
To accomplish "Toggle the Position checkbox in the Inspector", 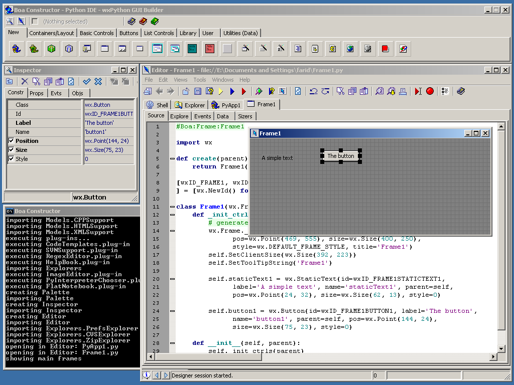I will click(x=12, y=141).
